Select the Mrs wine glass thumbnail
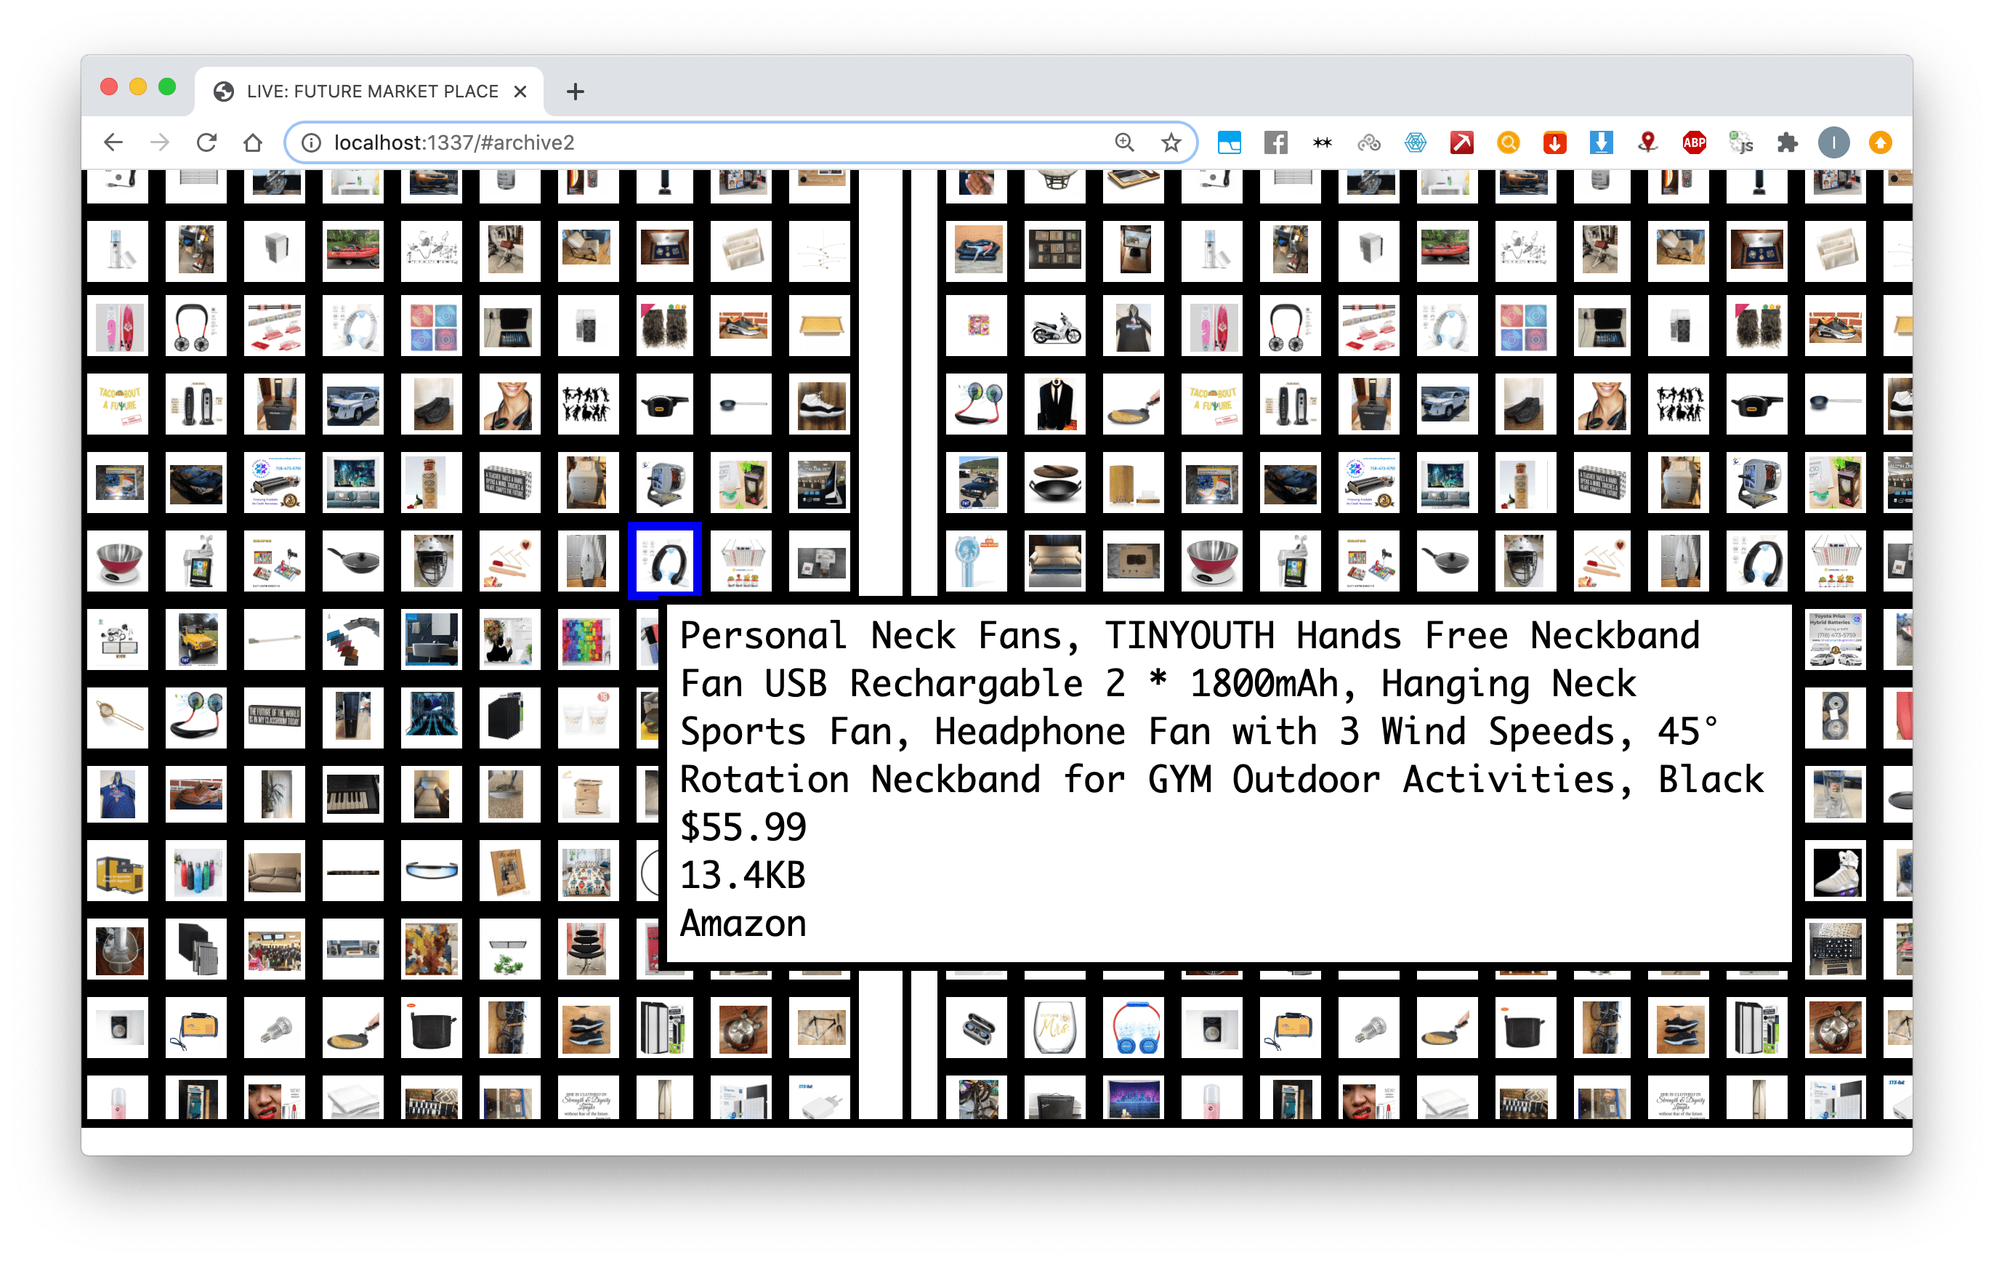Image resolution: width=1994 pixels, height=1263 pixels. [x=1055, y=1028]
